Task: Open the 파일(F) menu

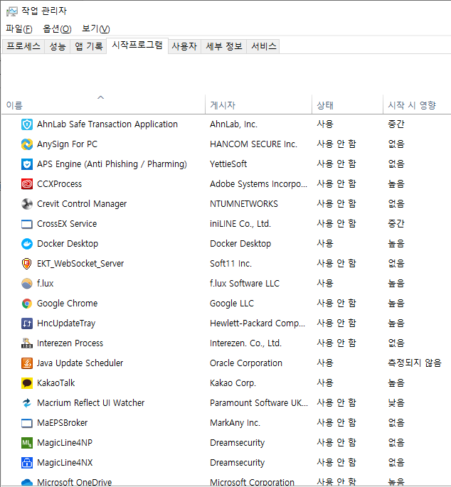Action: click(19, 29)
